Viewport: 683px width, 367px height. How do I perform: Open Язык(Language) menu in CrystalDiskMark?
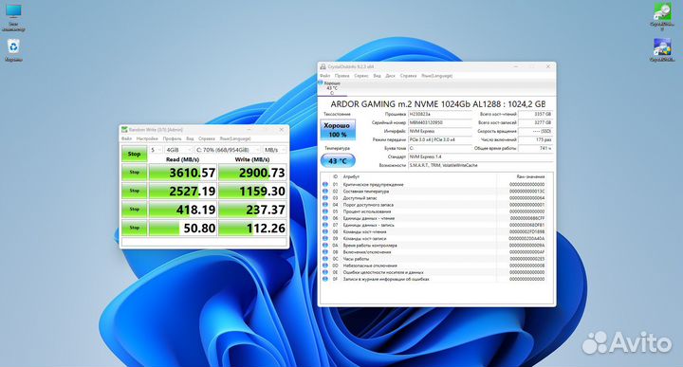pos(235,138)
